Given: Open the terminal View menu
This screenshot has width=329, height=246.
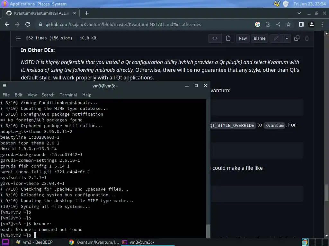Looking at the screenshot, I should [32, 95].
